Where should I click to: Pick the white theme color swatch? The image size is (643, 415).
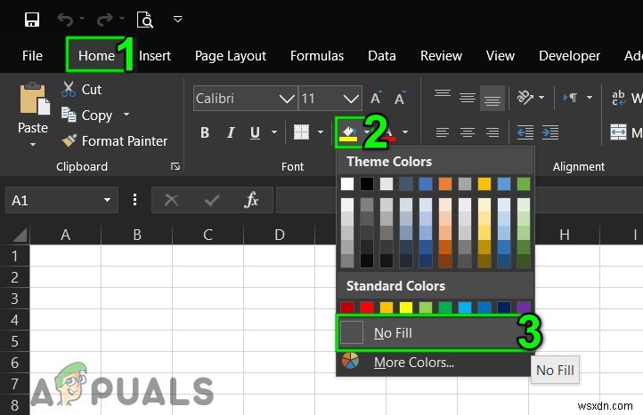[x=347, y=184]
